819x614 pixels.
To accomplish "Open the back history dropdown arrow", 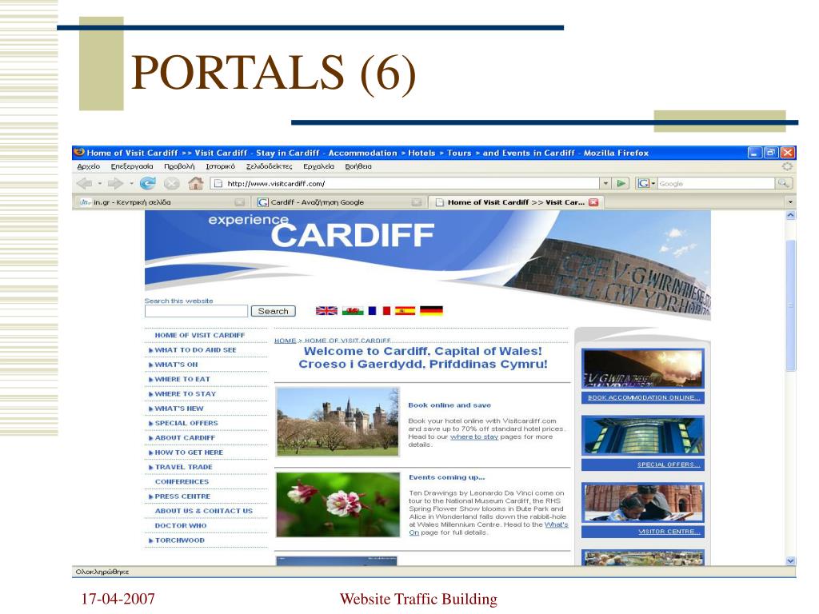I will tap(99, 183).
